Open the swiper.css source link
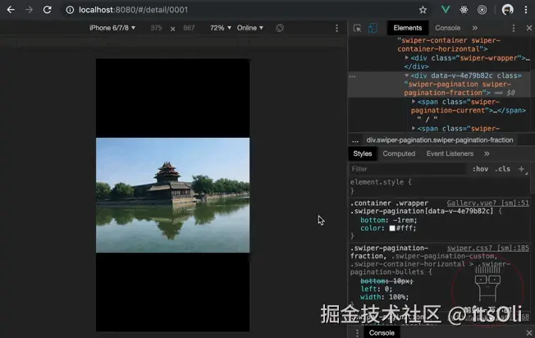 tap(488, 248)
